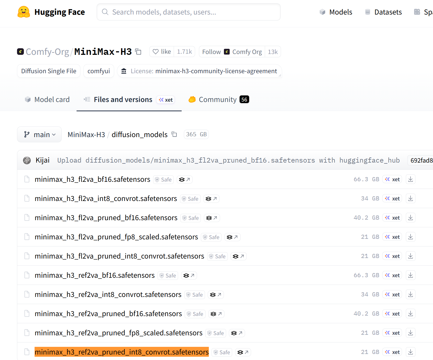
Task: Open the minimax-h3-community-license-agreement license tag
Action: click(199, 71)
